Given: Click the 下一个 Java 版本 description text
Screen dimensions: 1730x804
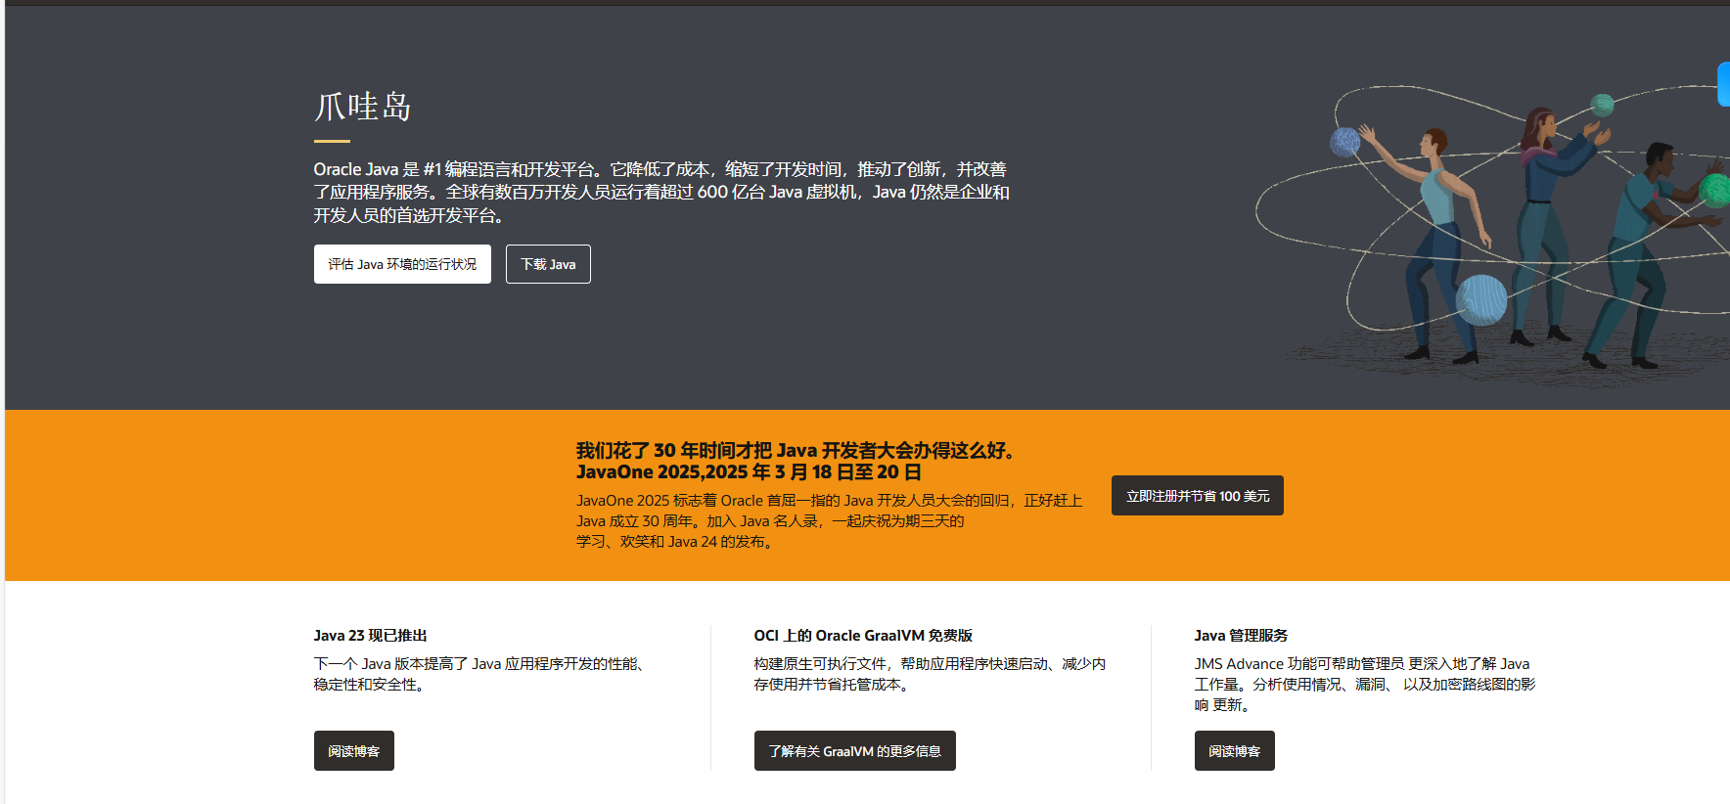Looking at the screenshot, I should 479,674.
